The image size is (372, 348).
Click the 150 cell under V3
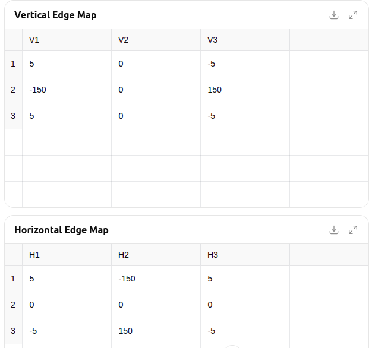point(245,90)
